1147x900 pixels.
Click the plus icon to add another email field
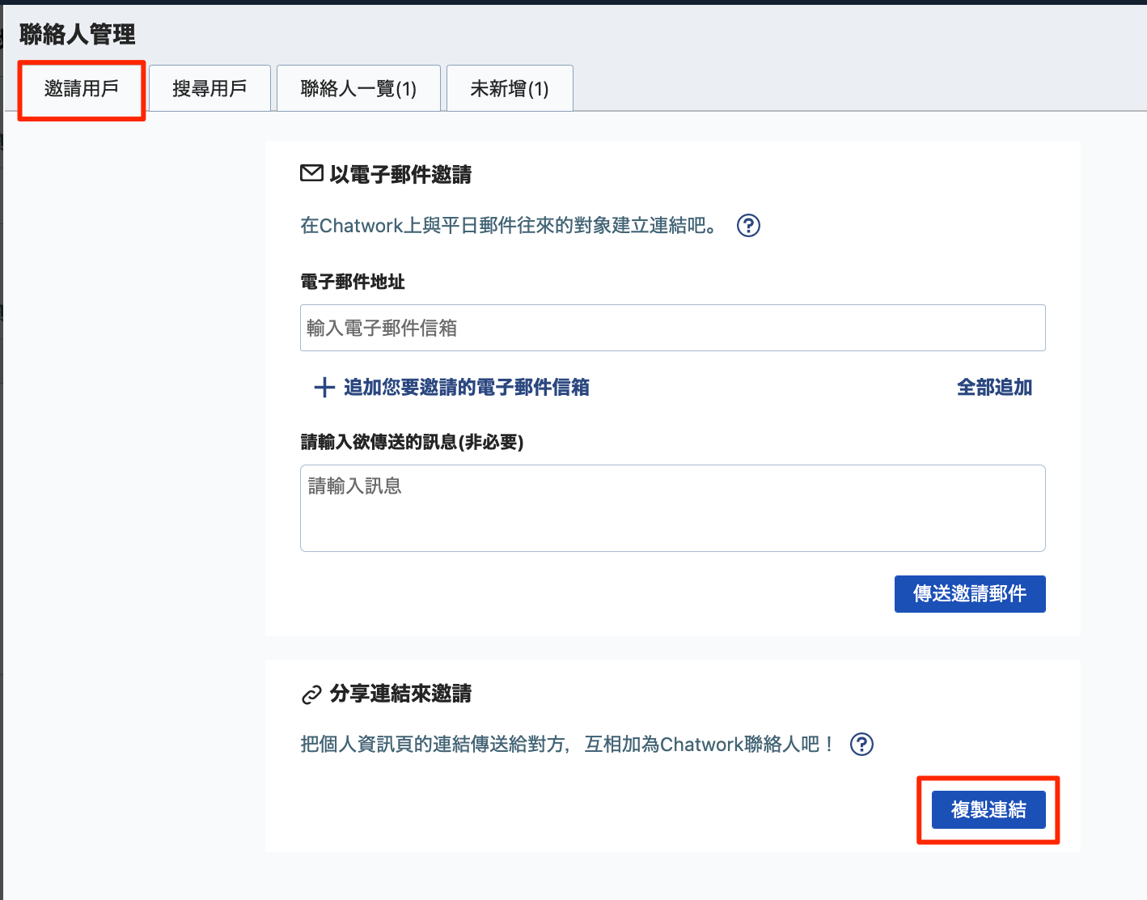click(324, 387)
